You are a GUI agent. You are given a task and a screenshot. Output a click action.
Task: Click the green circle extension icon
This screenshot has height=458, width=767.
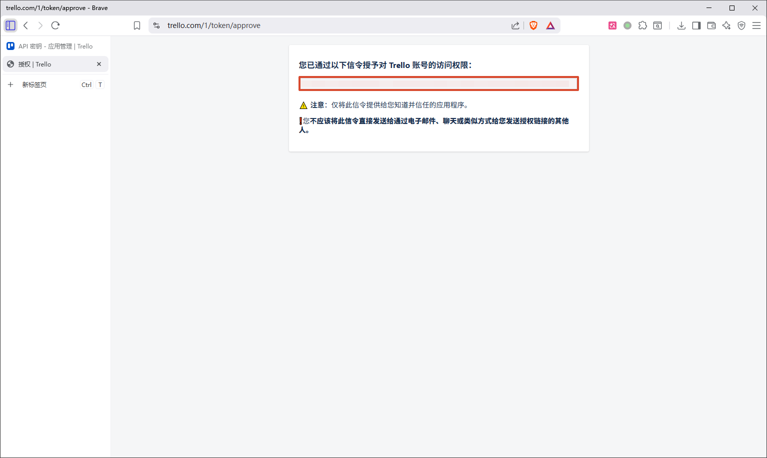click(627, 25)
